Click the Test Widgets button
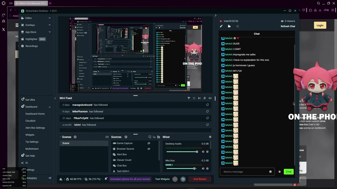The height and width of the screenshot is (189, 337). pos(162,179)
